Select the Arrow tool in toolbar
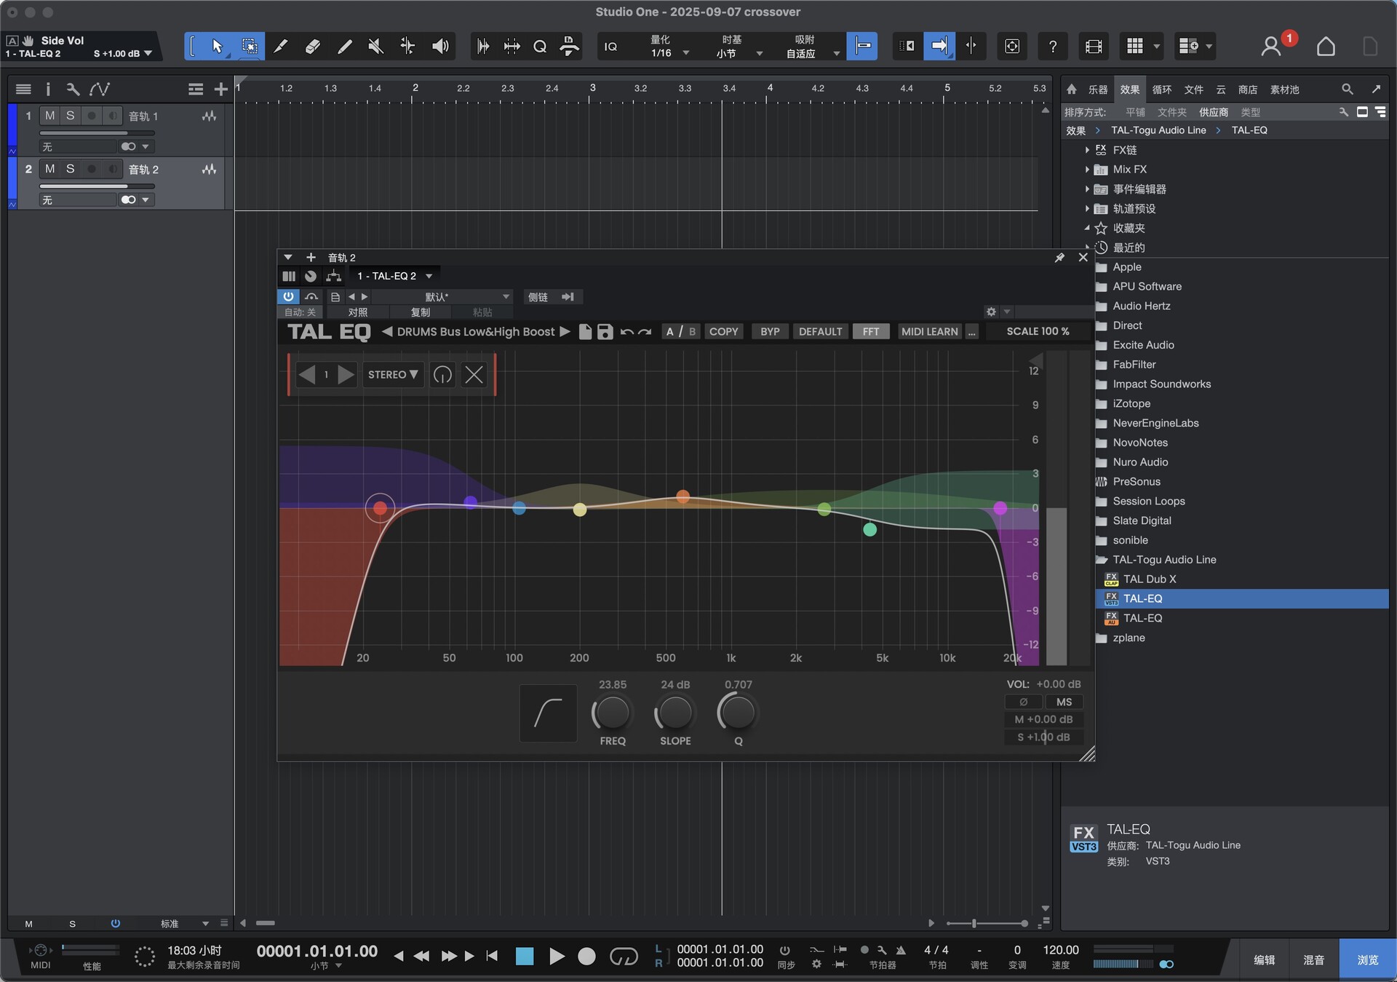The image size is (1397, 982). click(x=217, y=47)
